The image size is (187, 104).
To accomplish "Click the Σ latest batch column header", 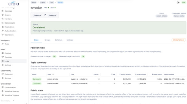I will (x=157, y=74).
